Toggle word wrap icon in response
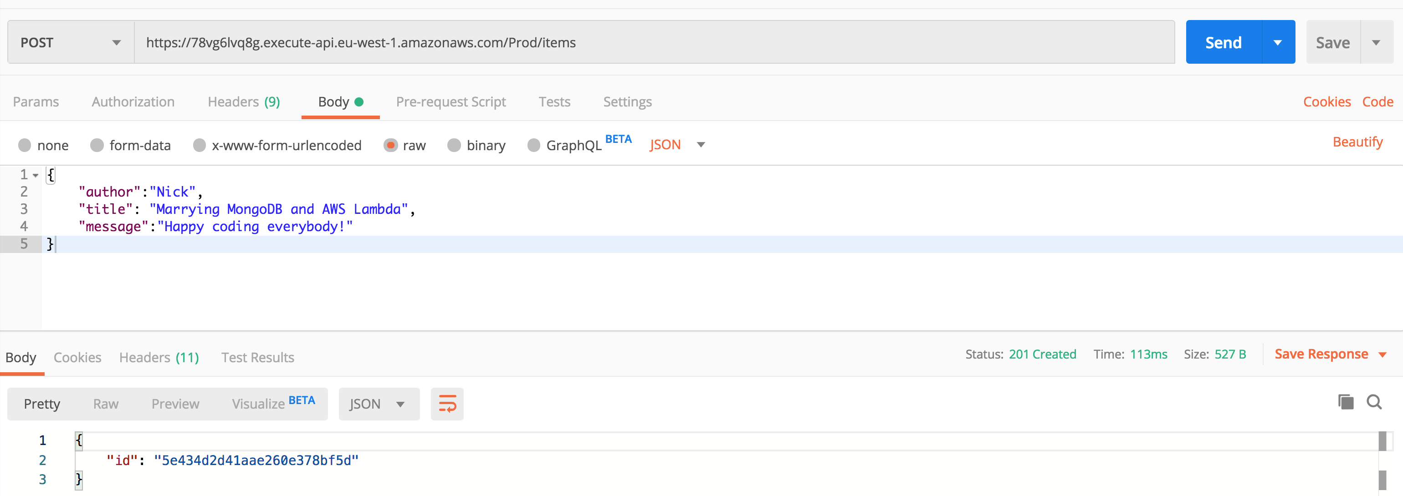Viewport: 1403px width, 496px height. (447, 404)
